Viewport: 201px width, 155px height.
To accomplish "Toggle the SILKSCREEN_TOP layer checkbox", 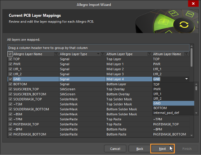I will coord(10,89).
